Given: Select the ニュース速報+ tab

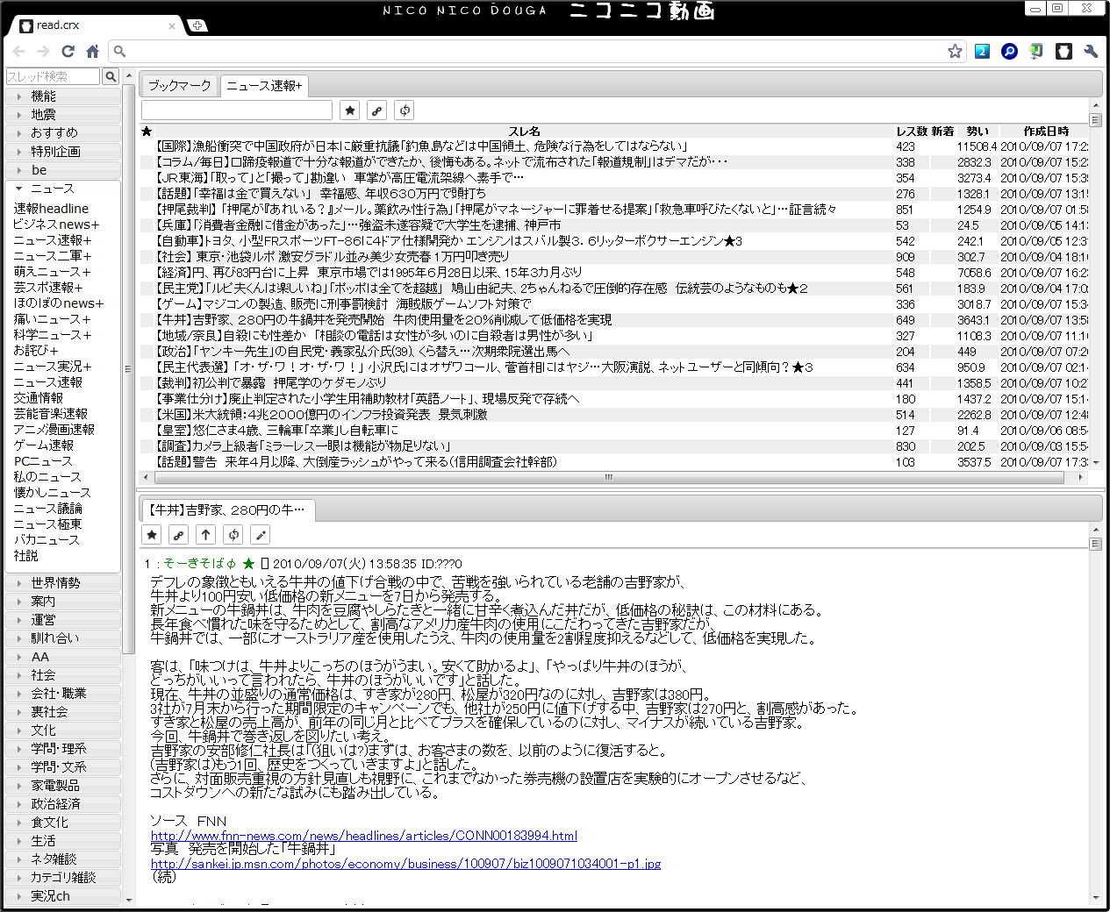Looking at the screenshot, I should pyautogui.click(x=264, y=85).
